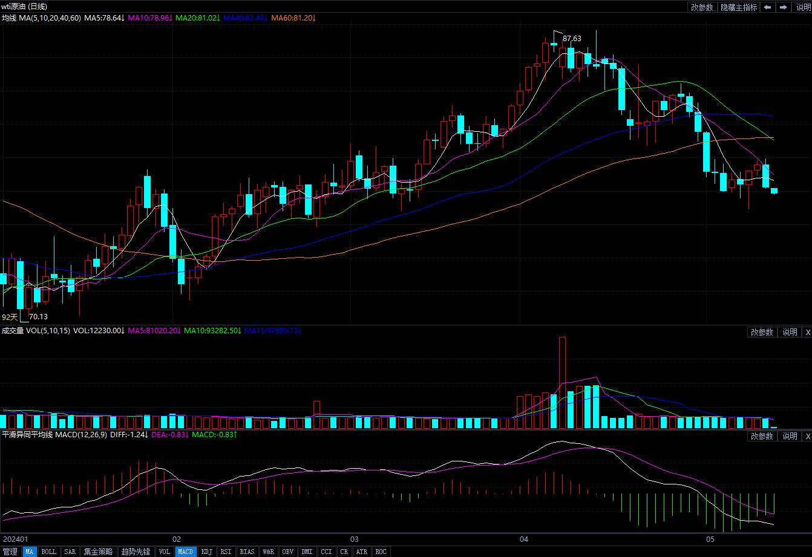The width and height of the screenshot is (812, 557).
Task: Switch to the KDJ indicator tab
Action: [x=207, y=552]
